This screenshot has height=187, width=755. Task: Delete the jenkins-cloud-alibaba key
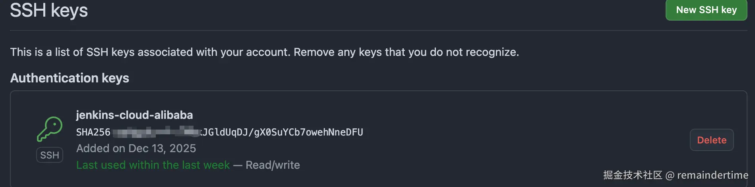(x=711, y=140)
